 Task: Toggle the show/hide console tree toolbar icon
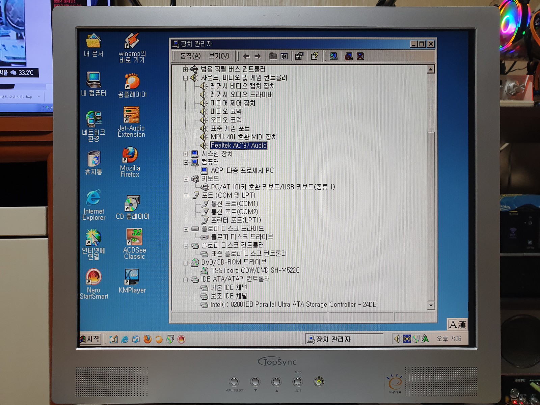pos(284,56)
